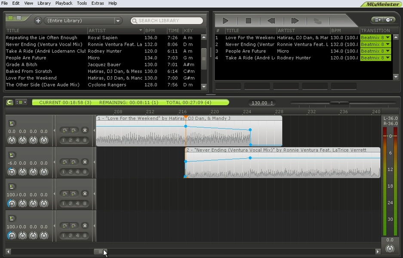Toggle the snap magnet icon on timeline
Viewport: 403px width, 258px height.
tap(9, 102)
